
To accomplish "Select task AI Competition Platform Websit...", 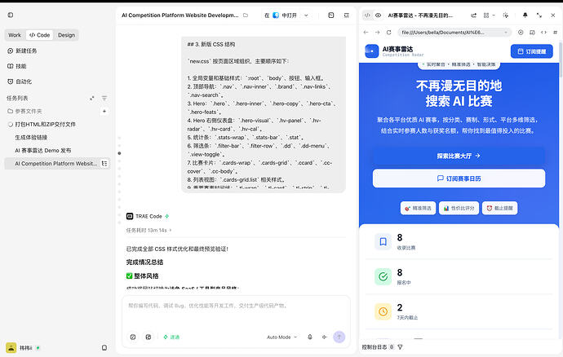I will coord(55,164).
